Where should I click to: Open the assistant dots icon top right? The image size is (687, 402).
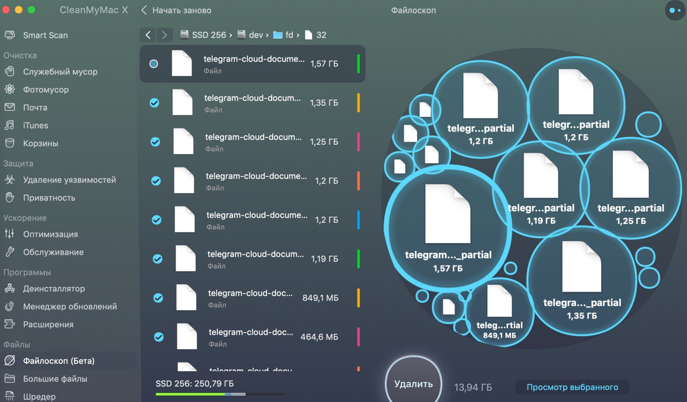[675, 10]
